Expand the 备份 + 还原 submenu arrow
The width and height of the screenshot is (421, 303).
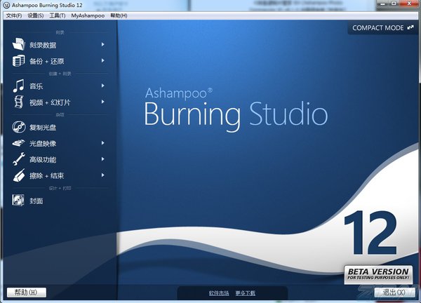coord(103,60)
